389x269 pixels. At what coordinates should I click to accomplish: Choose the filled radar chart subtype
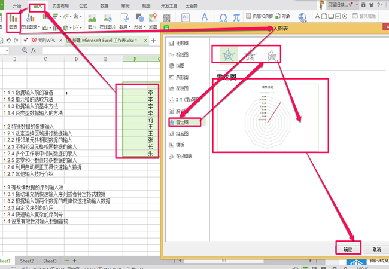pyautogui.click(x=272, y=55)
